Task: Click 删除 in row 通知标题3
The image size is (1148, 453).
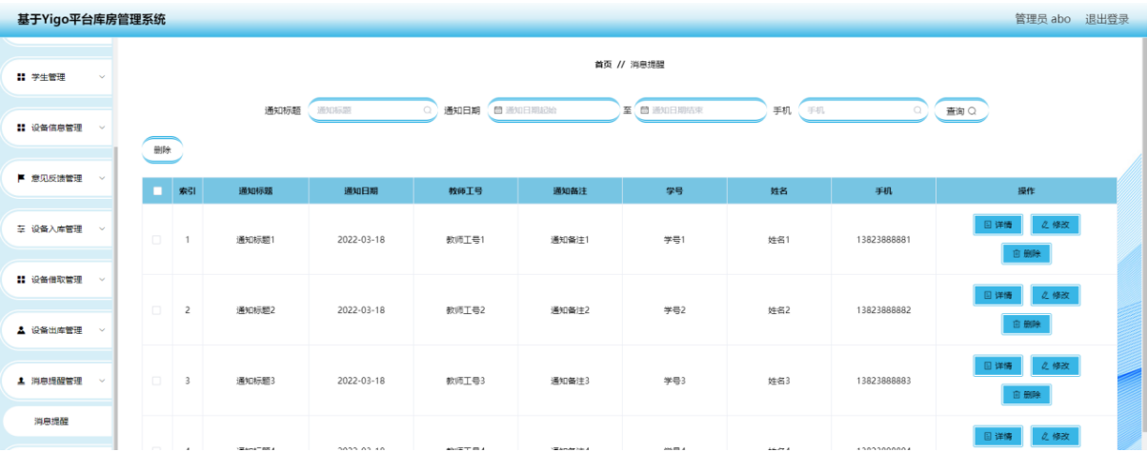Action: click(x=1026, y=395)
